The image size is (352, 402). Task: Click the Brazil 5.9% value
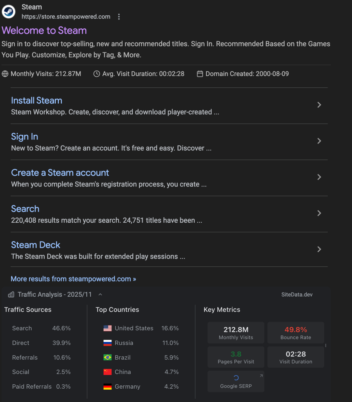[171, 357]
